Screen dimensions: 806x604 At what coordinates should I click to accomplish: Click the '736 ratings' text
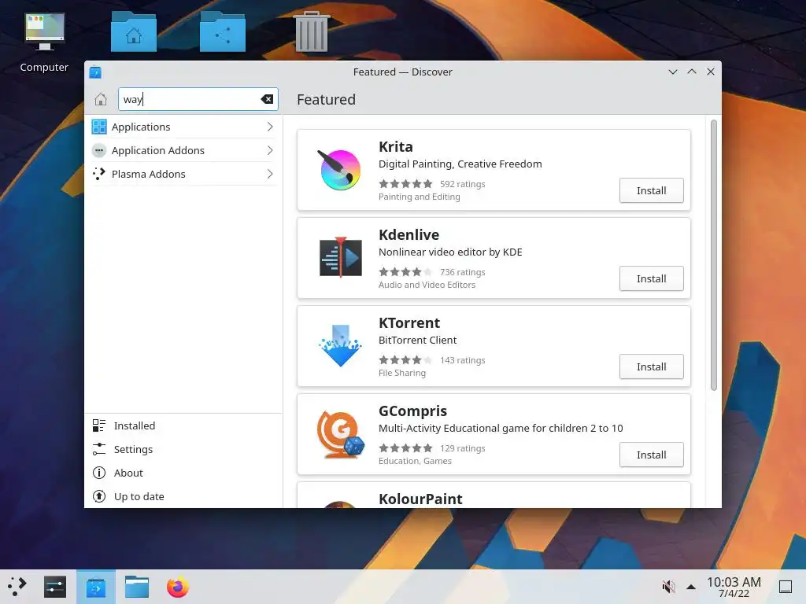(462, 271)
